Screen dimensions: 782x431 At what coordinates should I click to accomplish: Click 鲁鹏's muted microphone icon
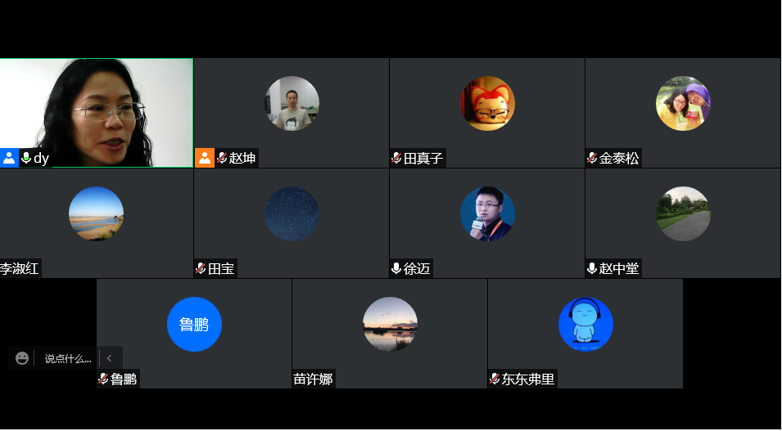(x=103, y=379)
